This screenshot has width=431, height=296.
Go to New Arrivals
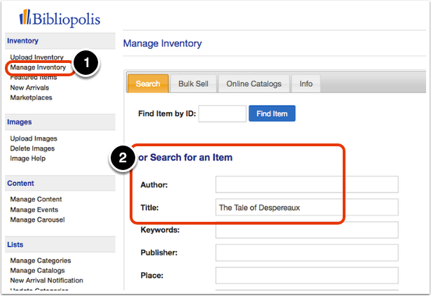coord(29,87)
